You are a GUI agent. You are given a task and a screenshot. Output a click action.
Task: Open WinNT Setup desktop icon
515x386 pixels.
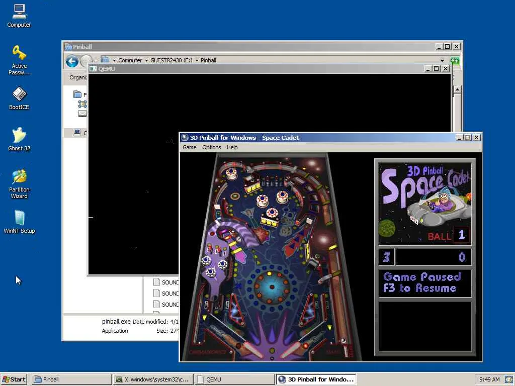coord(19,222)
